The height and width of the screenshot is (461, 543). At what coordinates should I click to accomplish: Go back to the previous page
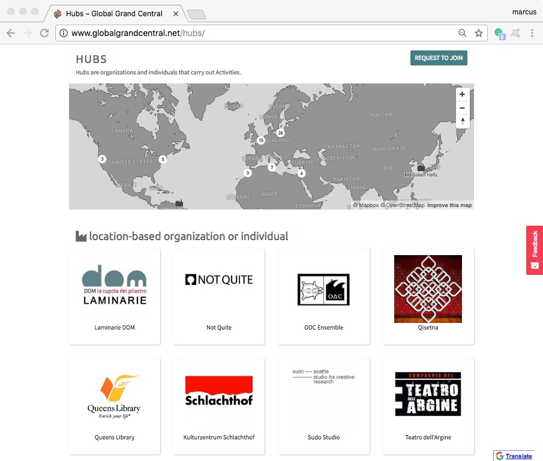(11, 33)
